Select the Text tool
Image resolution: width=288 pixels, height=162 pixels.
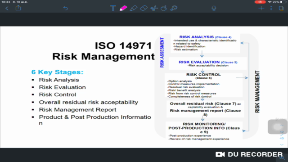[113, 8]
